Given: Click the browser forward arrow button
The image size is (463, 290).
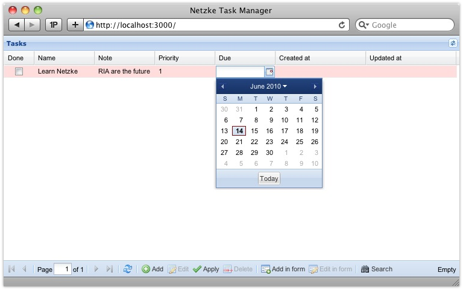Looking at the screenshot, I should click(32, 25).
